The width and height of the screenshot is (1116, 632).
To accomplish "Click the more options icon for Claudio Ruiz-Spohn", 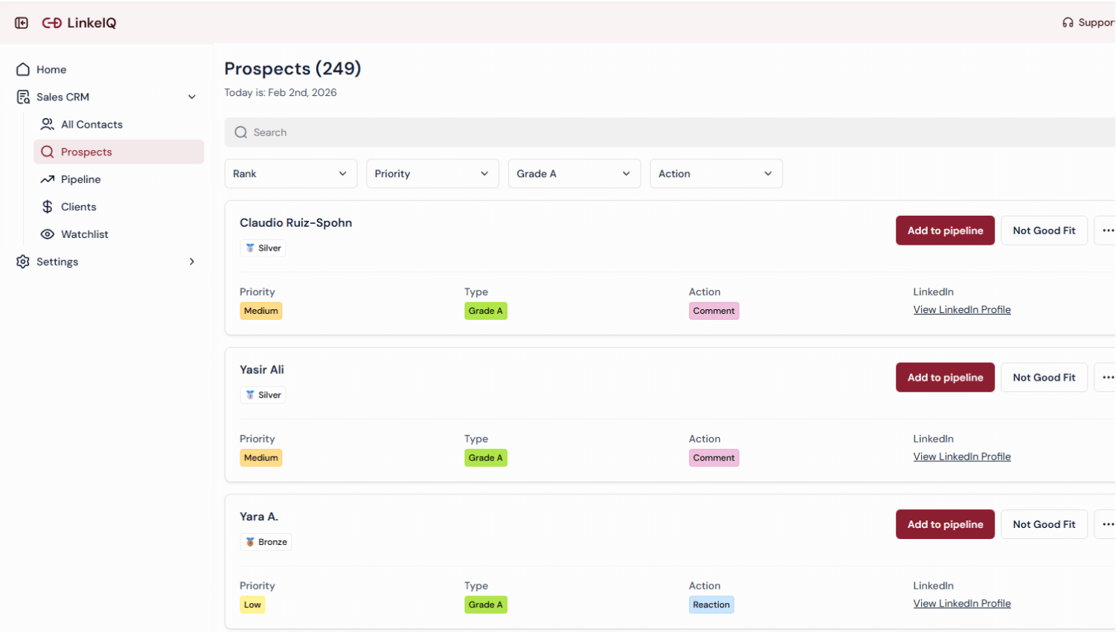I will [1107, 230].
